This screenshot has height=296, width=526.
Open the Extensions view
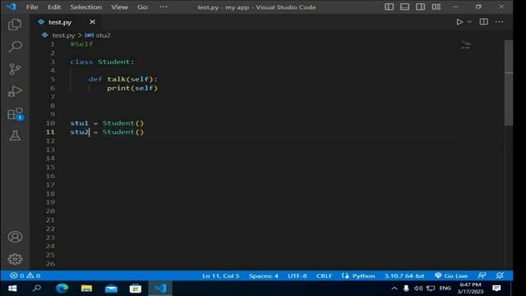pos(15,113)
